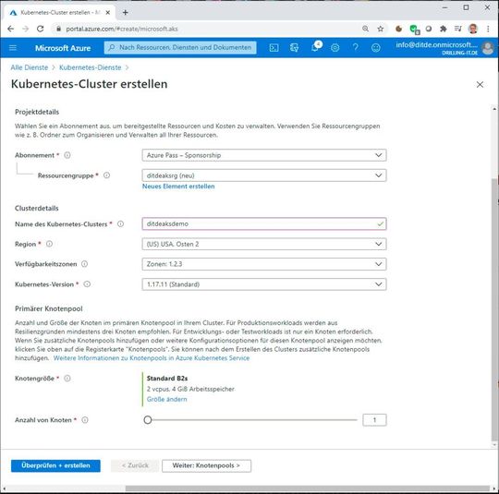Click the Standard B2s node size text
The width and height of the screenshot is (499, 494).
(167, 379)
